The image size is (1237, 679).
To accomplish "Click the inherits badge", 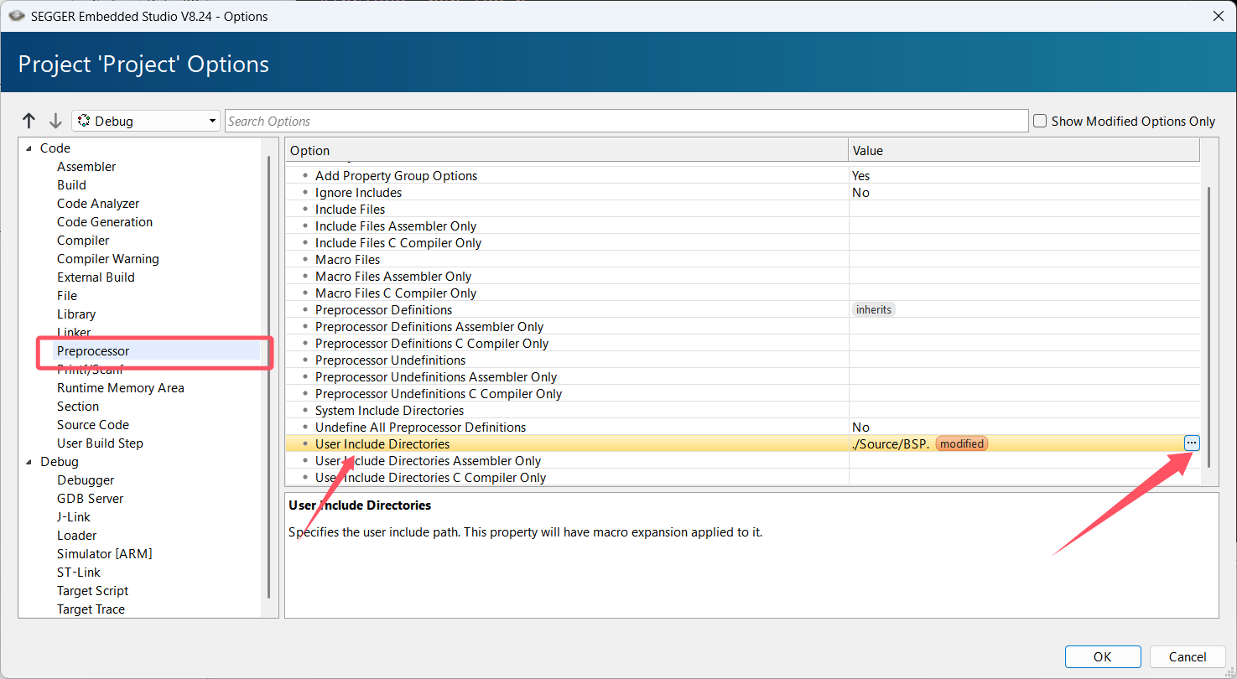I will click(x=874, y=309).
